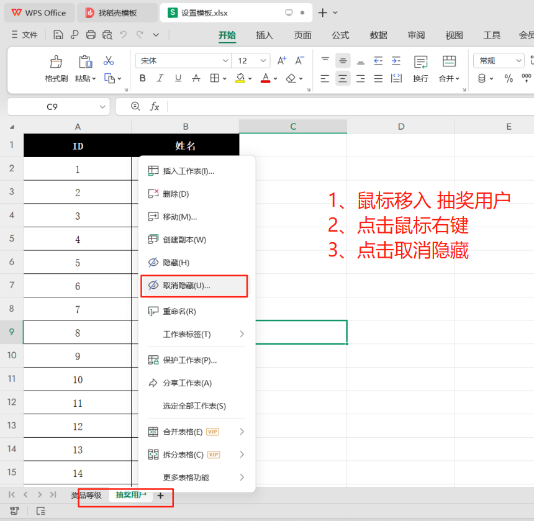
Task: Open the font name dropdown (宋体)
Action: [x=183, y=61]
